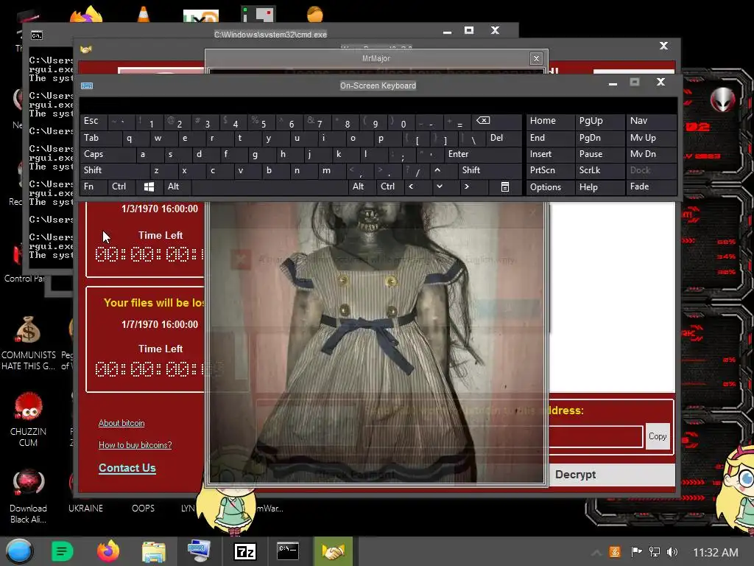
Task: Toggle the Fn key on the keyboard
Action: click(x=94, y=186)
